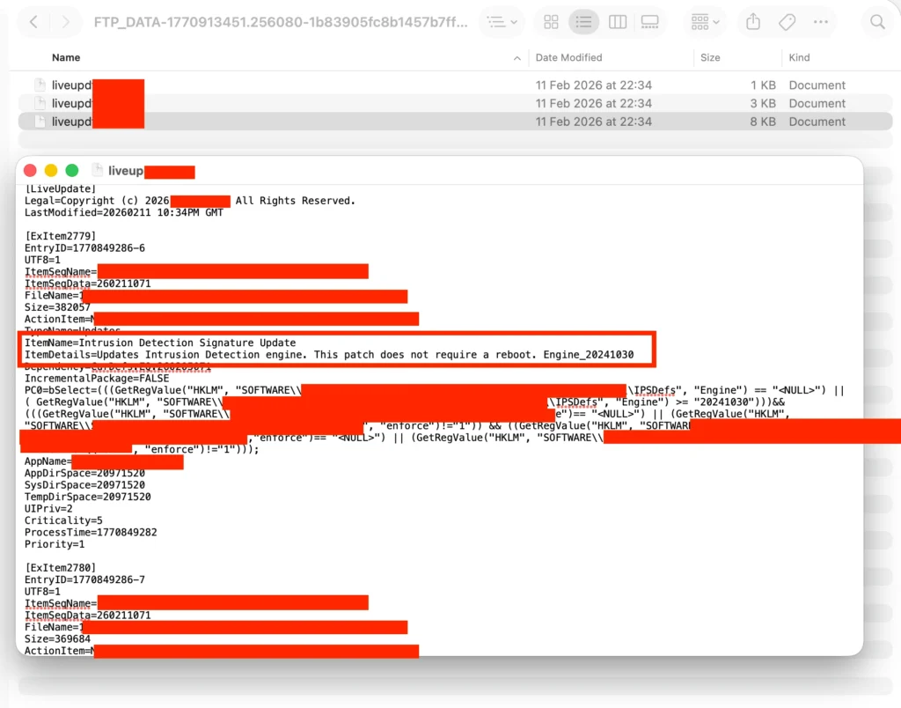This screenshot has width=901, height=708.
Task: Activate the Finder search magnifier
Action: point(877,21)
